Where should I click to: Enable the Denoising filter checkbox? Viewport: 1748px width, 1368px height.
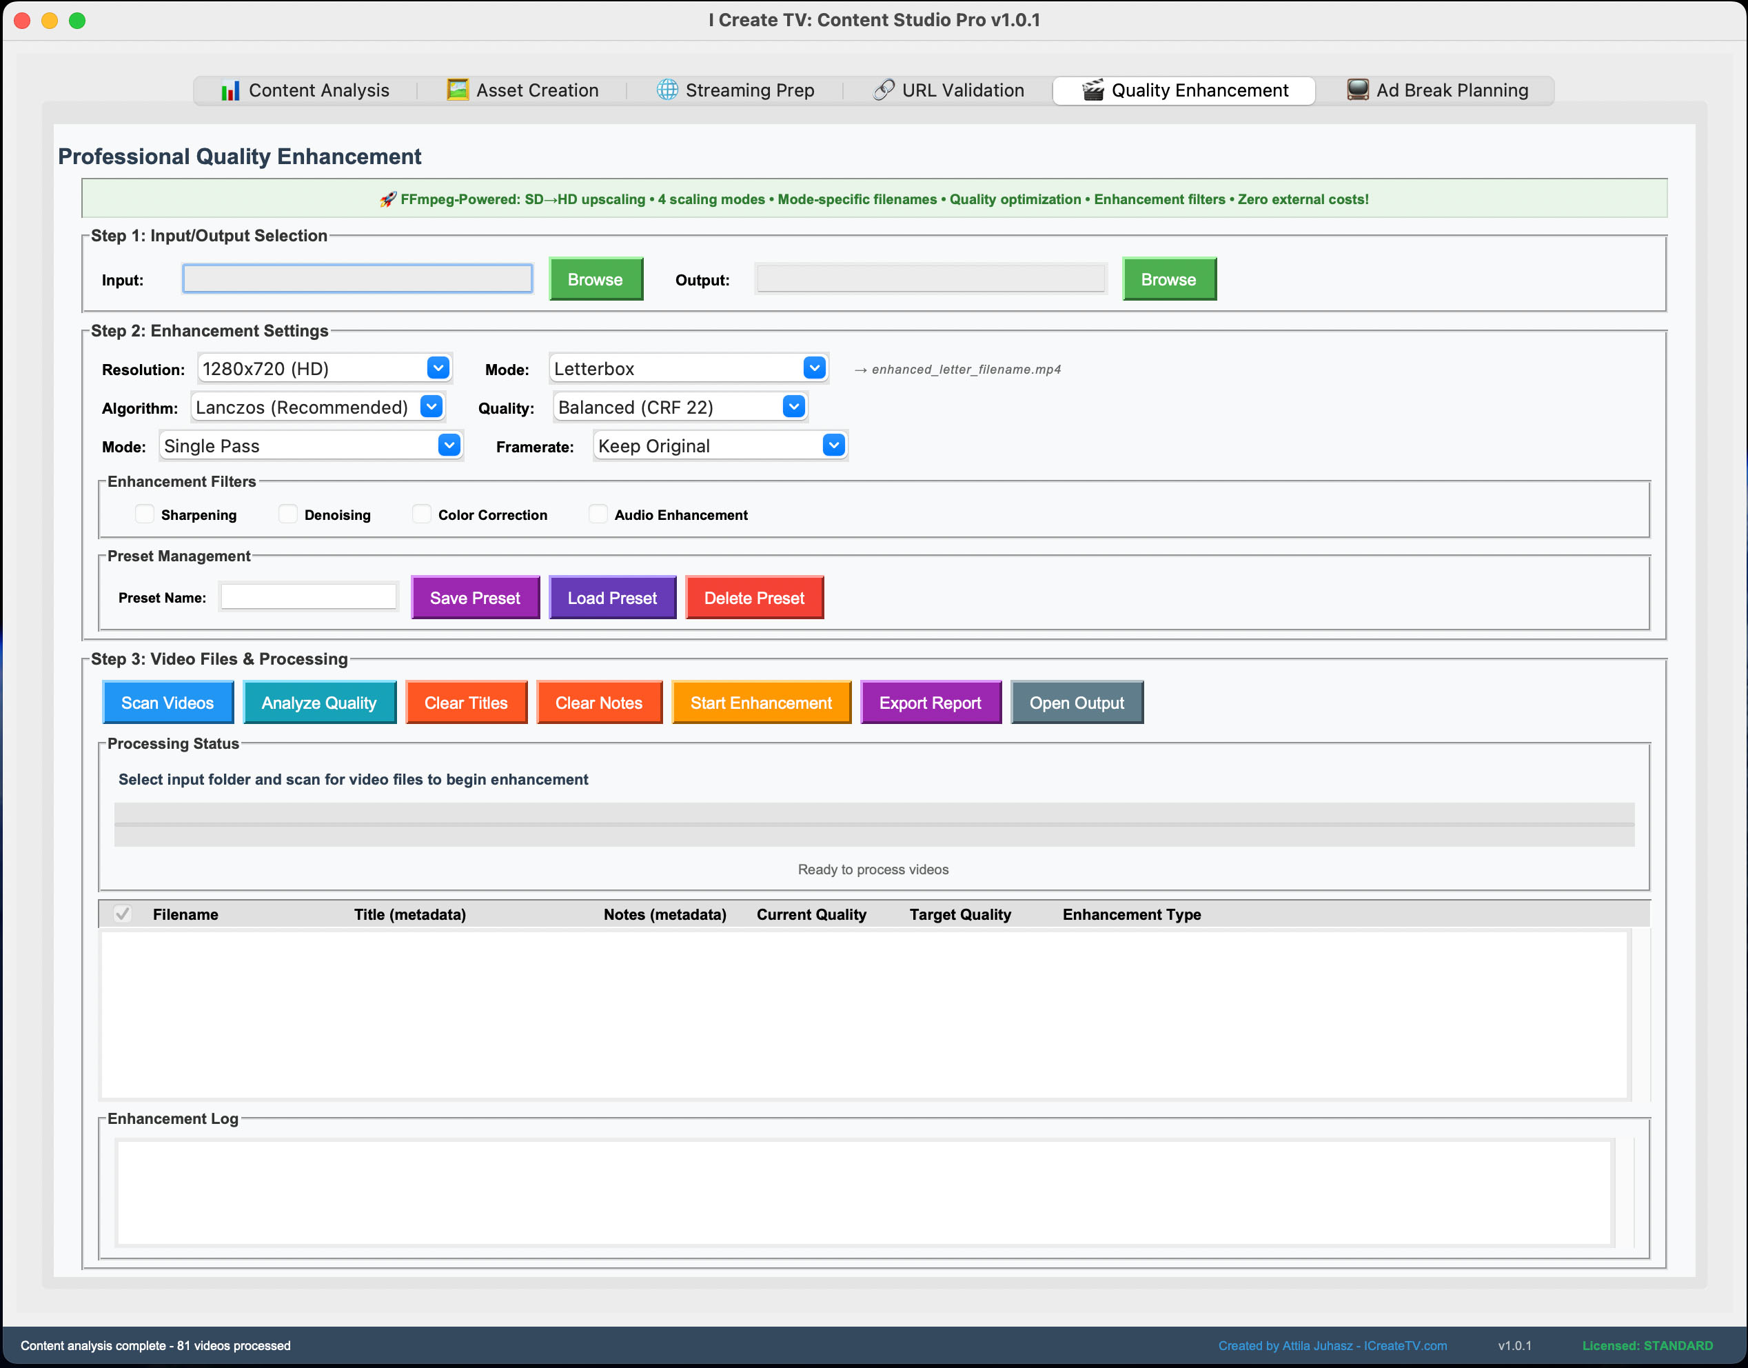point(287,514)
